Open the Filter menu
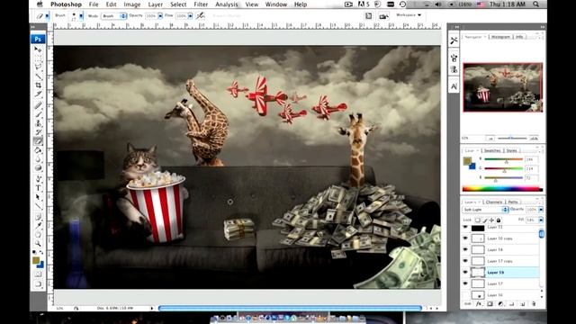This screenshot has height=324, width=576. pyautogui.click(x=201, y=4)
